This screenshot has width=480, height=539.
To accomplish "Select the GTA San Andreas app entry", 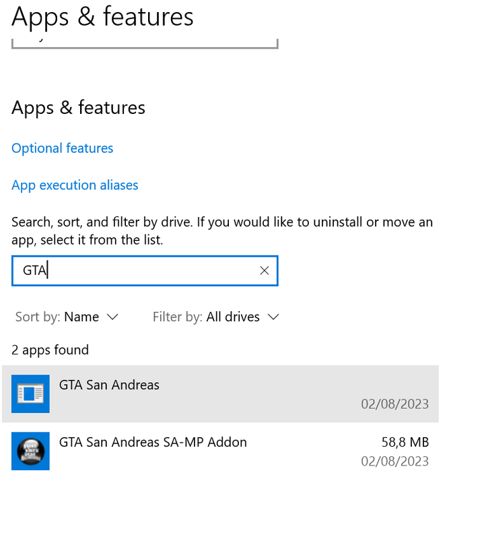I will click(220, 394).
